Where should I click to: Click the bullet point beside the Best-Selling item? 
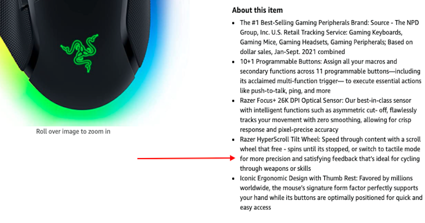point(233,23)
